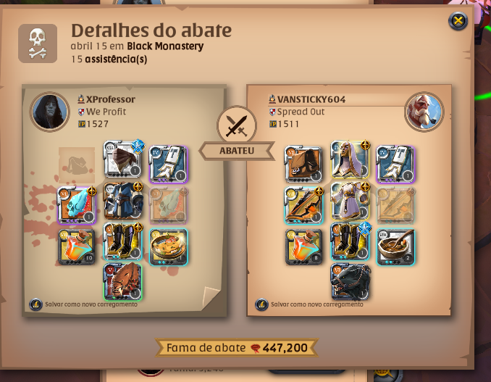Click XProfessor's brown hood helmet item
Screen dimensions: 491x382
pyautogui.click(x=123, y=159)
